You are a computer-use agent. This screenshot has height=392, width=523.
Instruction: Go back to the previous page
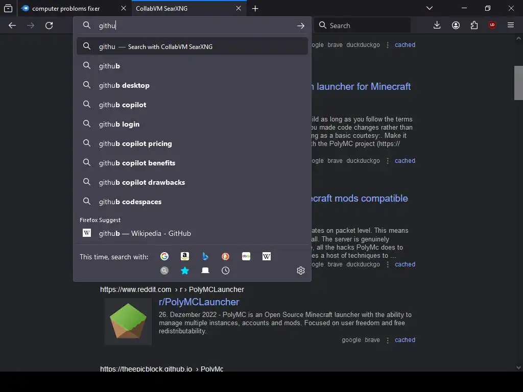tap(12, 26)
